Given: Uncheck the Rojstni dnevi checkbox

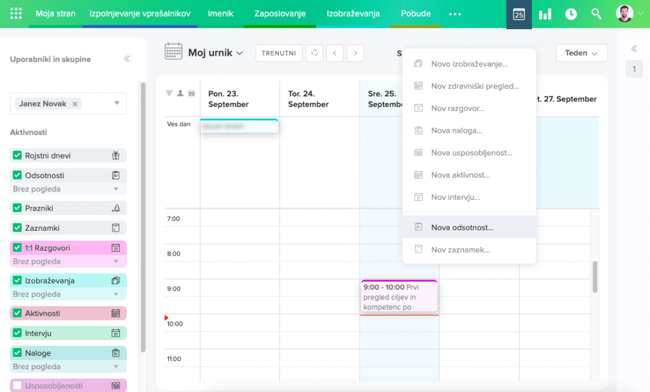Looking at the screenshot, I should coord(18,155).
